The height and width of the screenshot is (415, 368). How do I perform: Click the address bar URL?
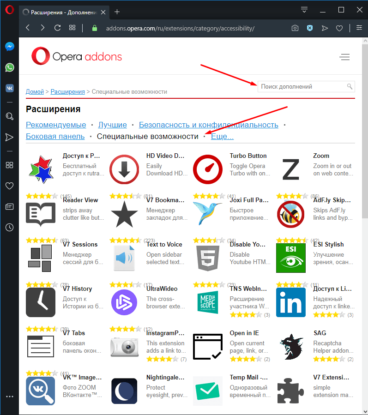click(x=180, y=28)
